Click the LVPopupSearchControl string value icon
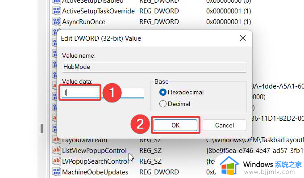 pos(56,161)
